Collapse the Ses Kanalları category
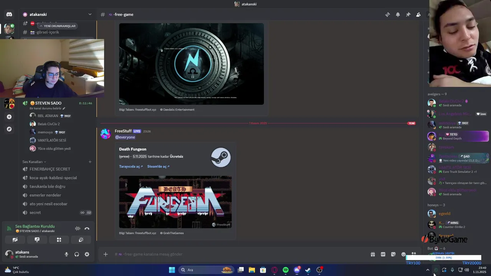Screen dimensions: 491x276 tap(34, 162)
